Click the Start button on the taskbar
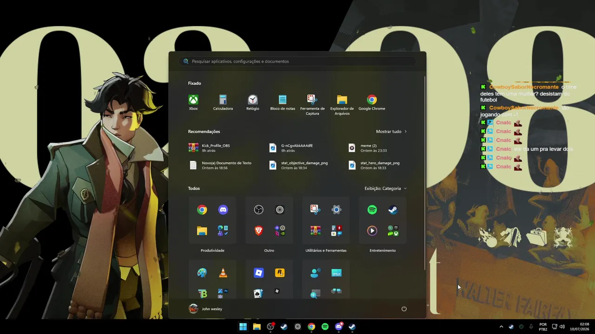Screen dimensions: 595x334 pyautogui.click(x=243, y=327)
